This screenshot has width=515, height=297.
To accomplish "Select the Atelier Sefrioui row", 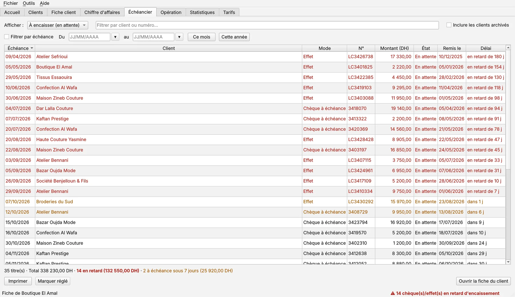I will (255, 57).
